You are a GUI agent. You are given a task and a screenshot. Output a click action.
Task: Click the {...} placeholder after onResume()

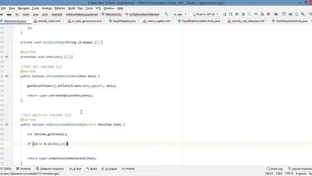(x=69, y=57)
